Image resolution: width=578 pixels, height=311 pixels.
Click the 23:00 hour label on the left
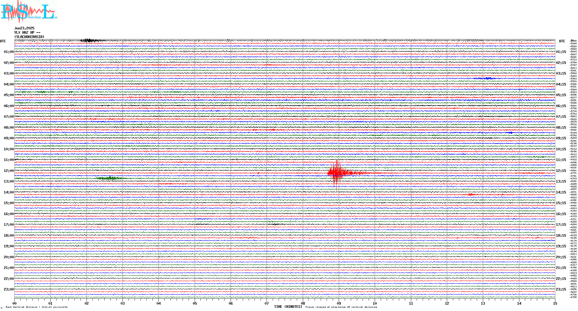click(x=9, y=289)
